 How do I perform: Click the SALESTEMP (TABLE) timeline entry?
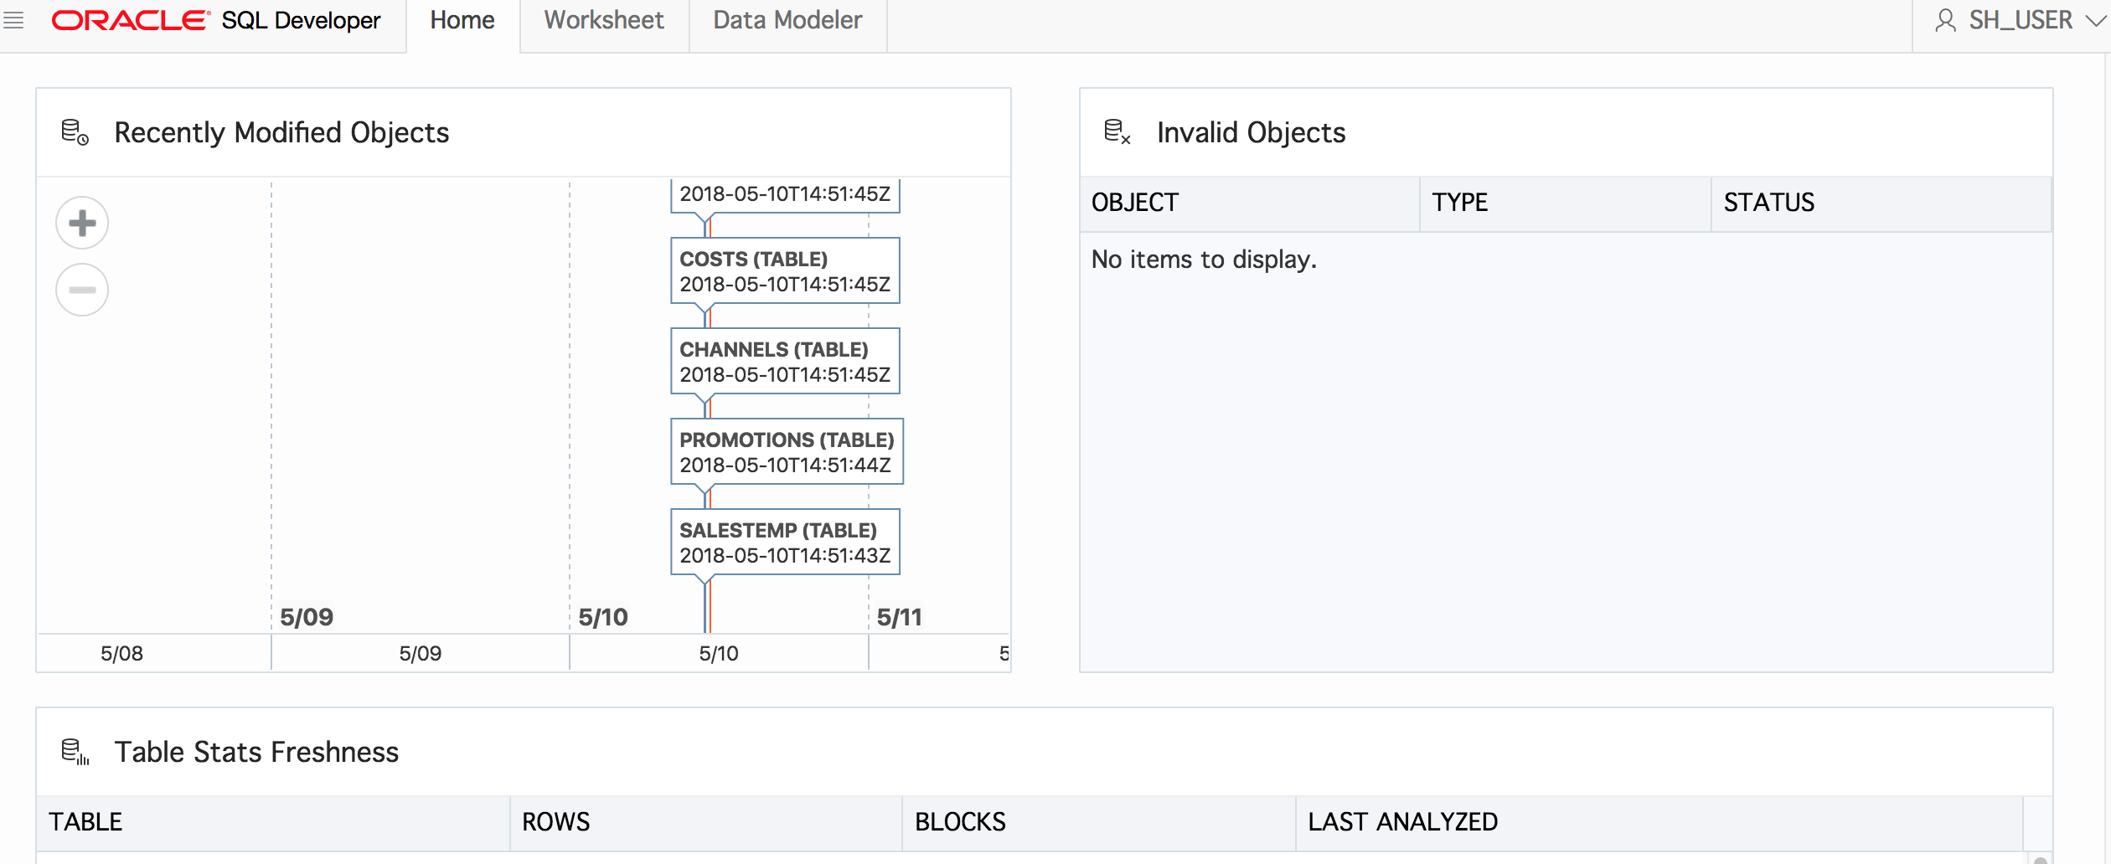(785, 543)
